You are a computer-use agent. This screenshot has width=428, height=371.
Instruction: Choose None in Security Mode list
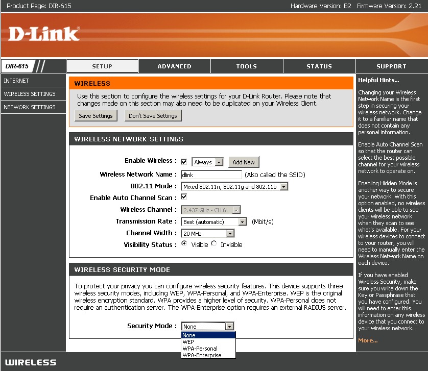(208, 335)
